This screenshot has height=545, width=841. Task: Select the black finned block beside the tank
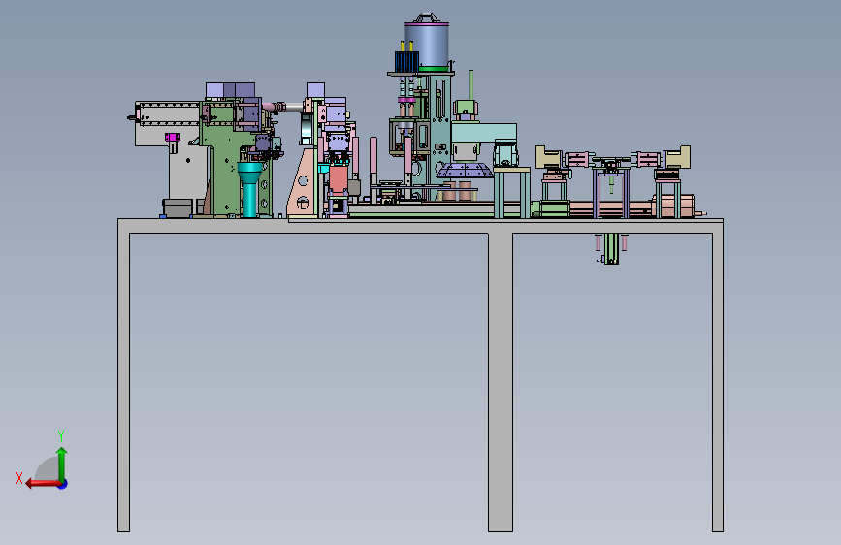click(x=406, y=61)
